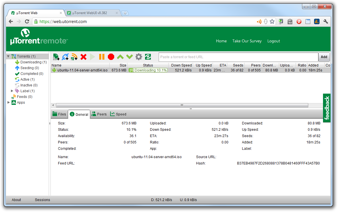Sort by the Seeds column header
This screenshot has width=338, height=212.
pos(235,65)
